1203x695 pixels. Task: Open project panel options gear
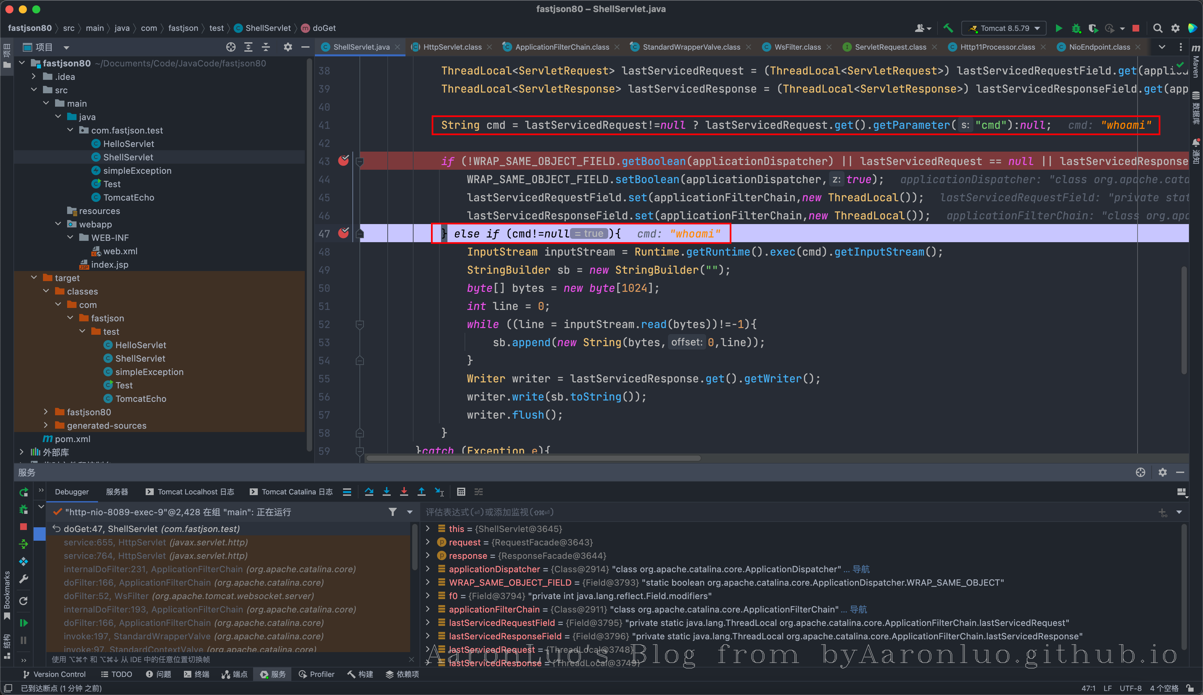(x=287, y=47)
